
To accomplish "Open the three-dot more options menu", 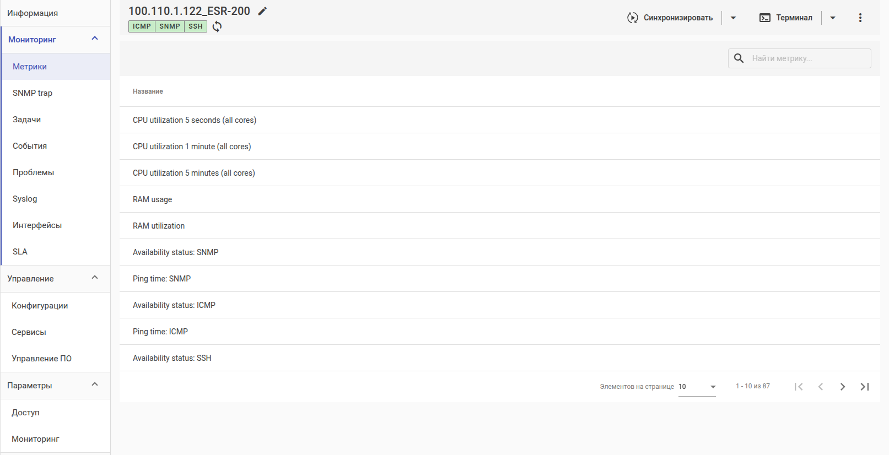I will tap(860, 18).
